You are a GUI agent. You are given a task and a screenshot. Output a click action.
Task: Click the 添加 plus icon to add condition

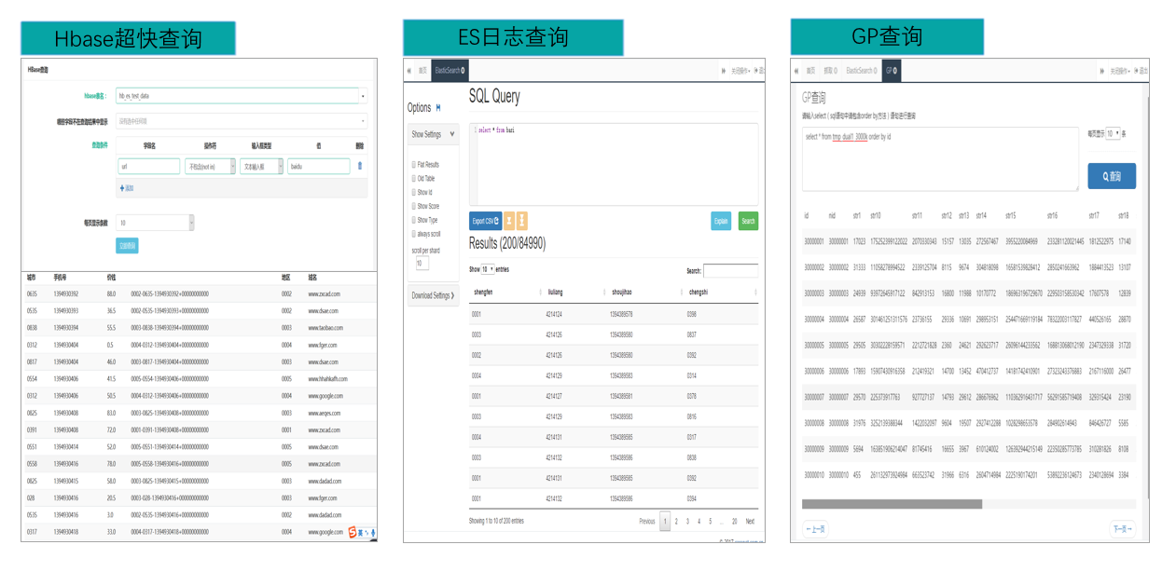[121, 188]
